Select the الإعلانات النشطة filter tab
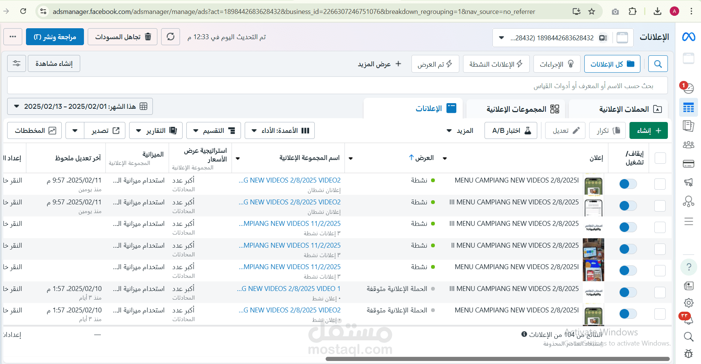701x364 pixels. coord(496,64)
